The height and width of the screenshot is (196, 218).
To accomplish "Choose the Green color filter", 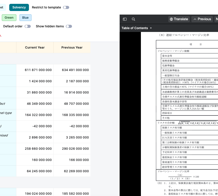I will pos(9,18).
